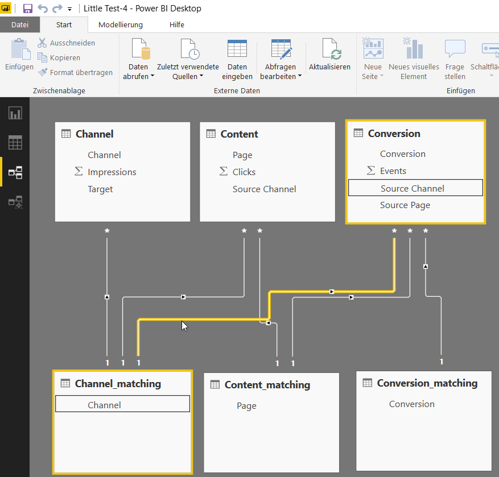This screenshot has height=477, width=499.
Task: Redo the last action
Action: [x=57, y=9]
